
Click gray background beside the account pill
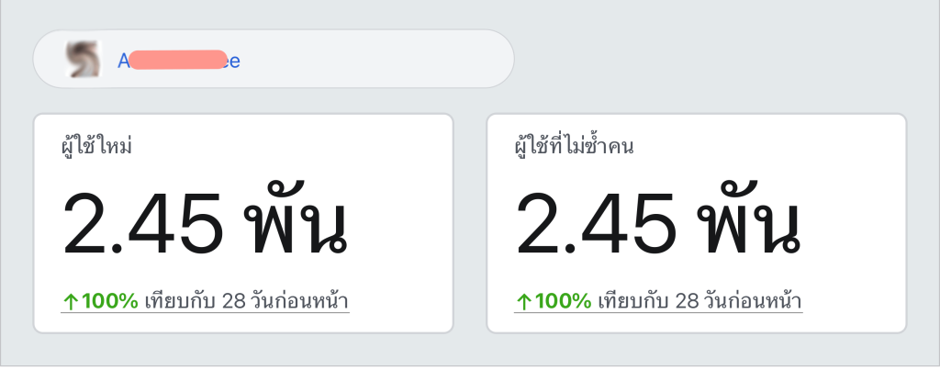coord(720,59)
